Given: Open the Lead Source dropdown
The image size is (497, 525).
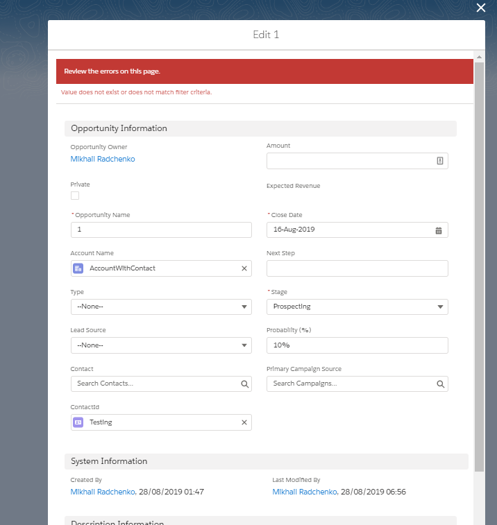Looking at the screenshot, I should (x=161, y=345).
